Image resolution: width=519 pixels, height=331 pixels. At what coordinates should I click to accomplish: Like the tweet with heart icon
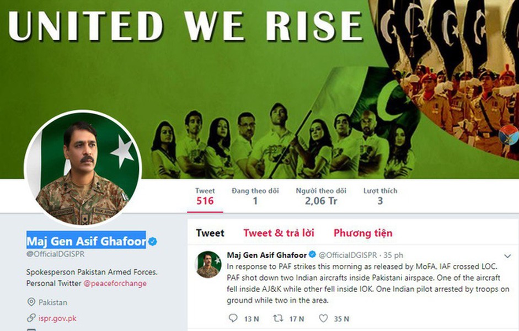(x=323, y=318)
